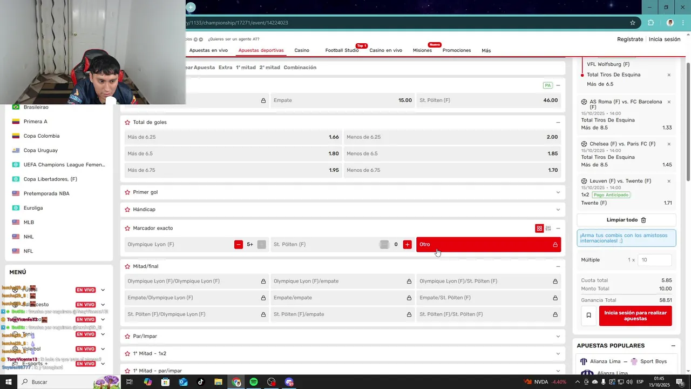The height and width of the screenshot is (389, 691).
Task: Open Pretemporada NBA in the sidebar
Action: (x=46, y=193)
